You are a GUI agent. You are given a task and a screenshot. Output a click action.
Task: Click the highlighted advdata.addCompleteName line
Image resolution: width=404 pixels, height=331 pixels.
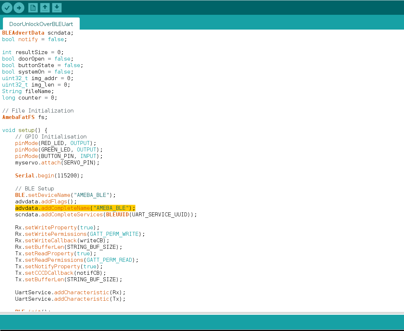(x=75, y=208)
